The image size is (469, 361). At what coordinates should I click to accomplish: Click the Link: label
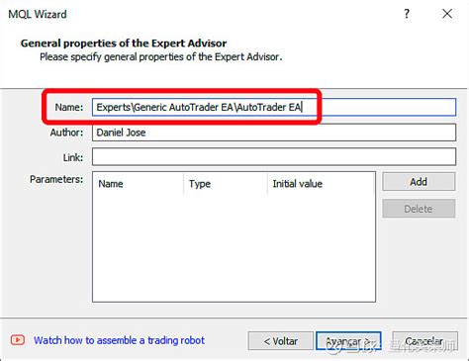point(73,157)
